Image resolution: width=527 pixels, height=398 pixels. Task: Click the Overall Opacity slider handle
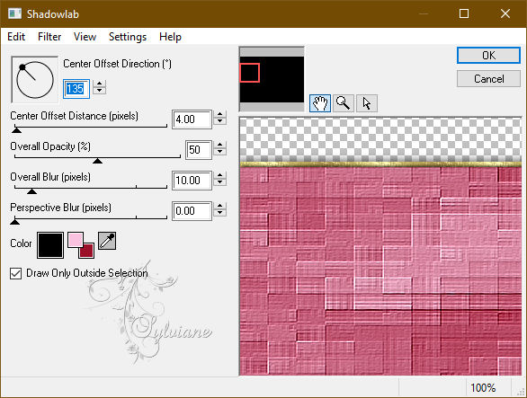click(97, 161)
